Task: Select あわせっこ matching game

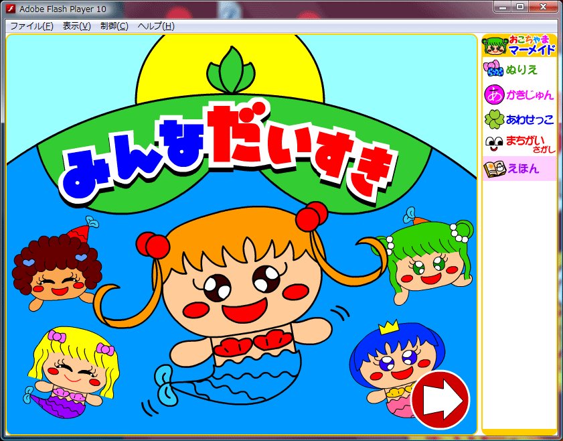Action: click(x=519, y=119)
